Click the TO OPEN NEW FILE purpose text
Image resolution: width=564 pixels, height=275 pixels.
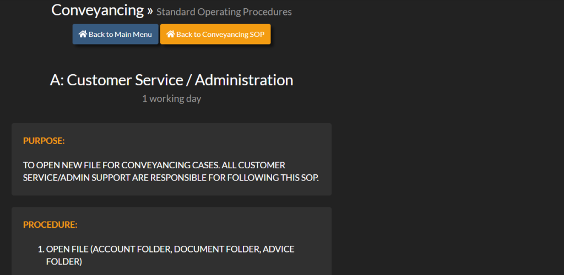(x=171, y=171)
